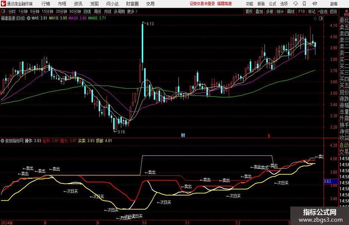Image resolution: width=349 pixels, height=225 pixels.
Task: Click the 标记 mark toolbar button
Action: click(x=312, y=11)
